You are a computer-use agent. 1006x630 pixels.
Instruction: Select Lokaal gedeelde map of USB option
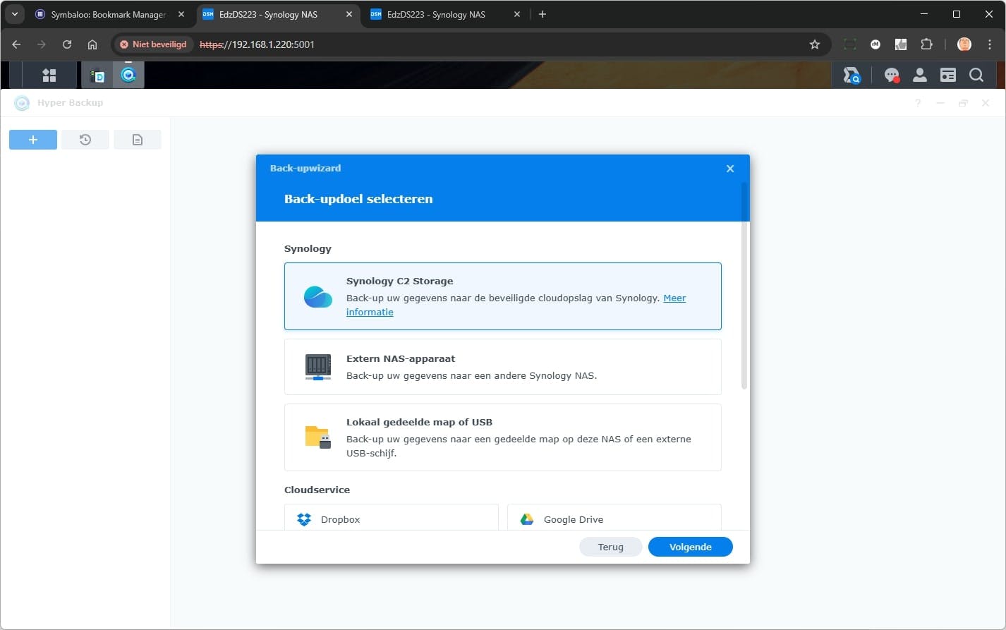pyautogui.click(x=502, y=437)
